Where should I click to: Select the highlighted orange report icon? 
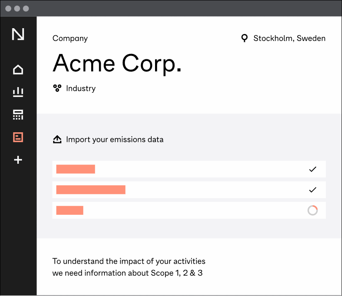pos(18,137)
